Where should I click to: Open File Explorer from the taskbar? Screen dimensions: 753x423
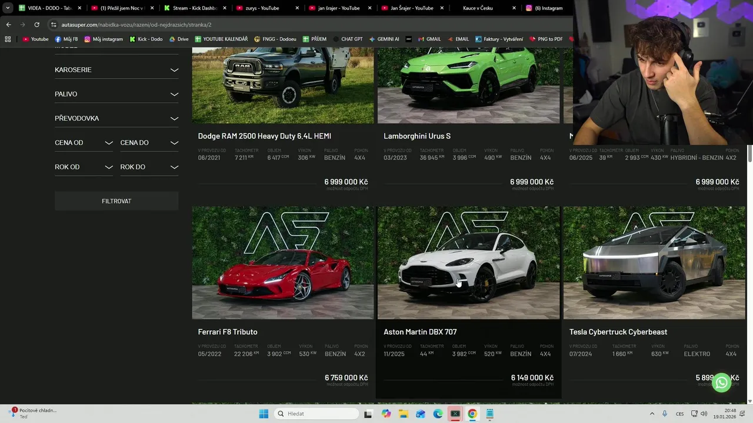(403, 414)
